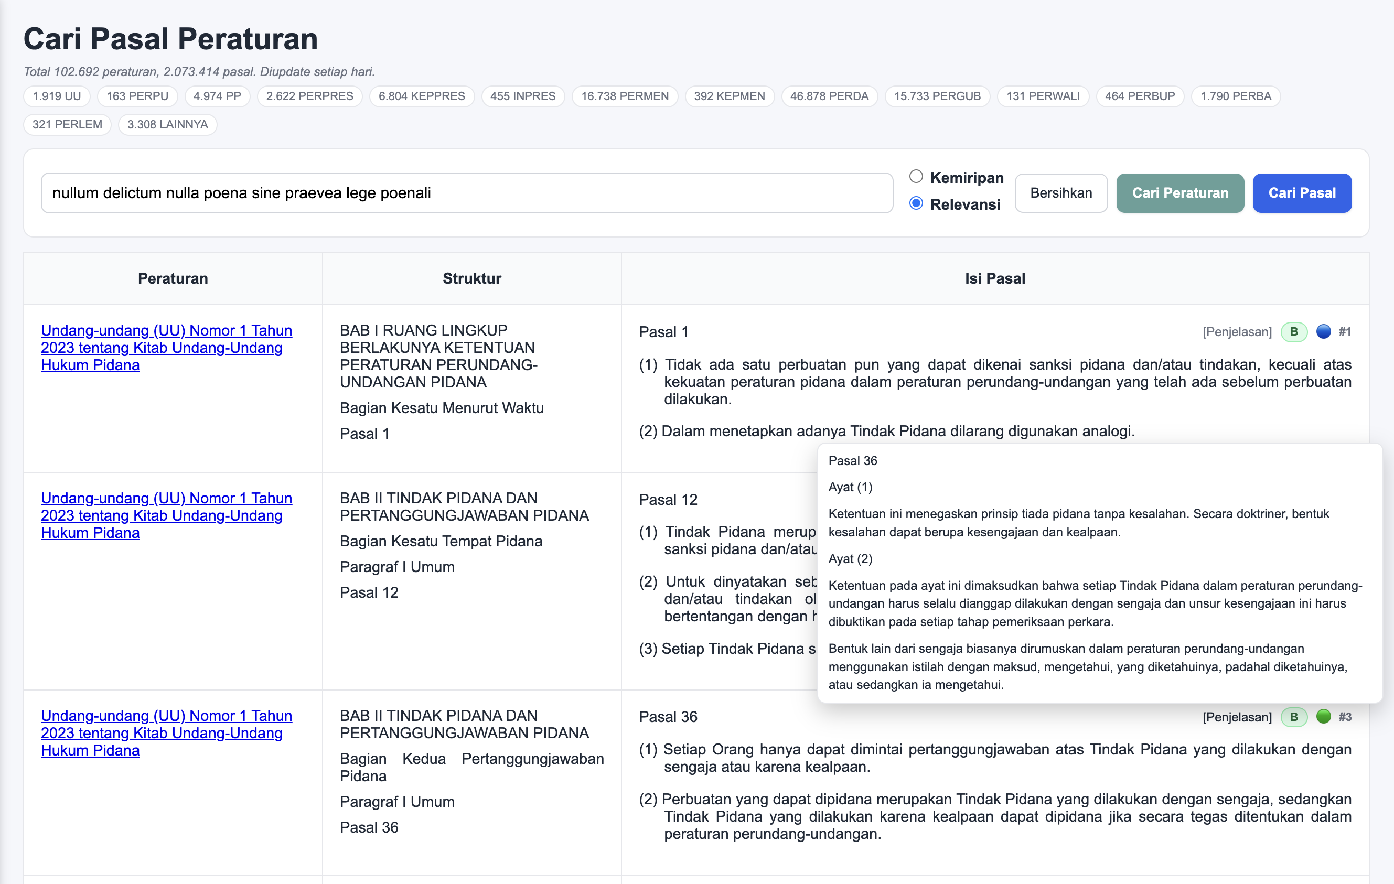Filter by the 131 PERWALI tag
The width and height of the screenshot is (1394, 884).
click(1043, 96)
